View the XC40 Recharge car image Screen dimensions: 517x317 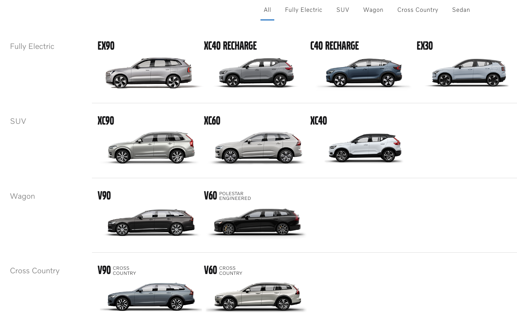[x=256, y=73]
